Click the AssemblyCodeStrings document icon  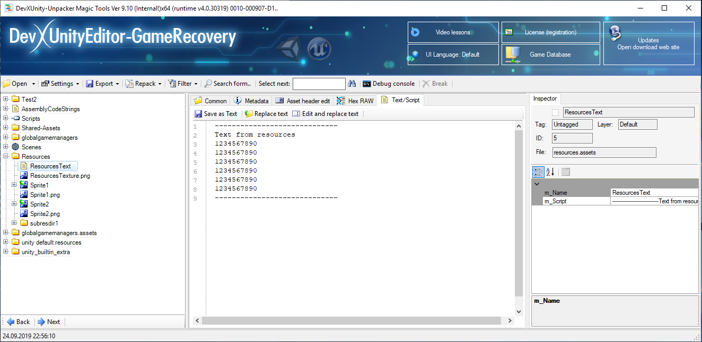click(x=15, y=109)
